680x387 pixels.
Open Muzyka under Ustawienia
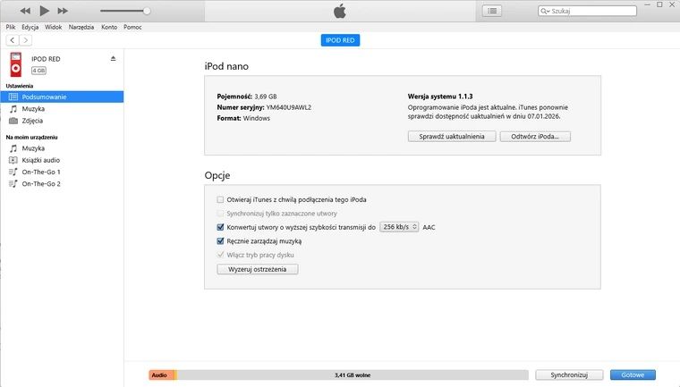point(62,109)
